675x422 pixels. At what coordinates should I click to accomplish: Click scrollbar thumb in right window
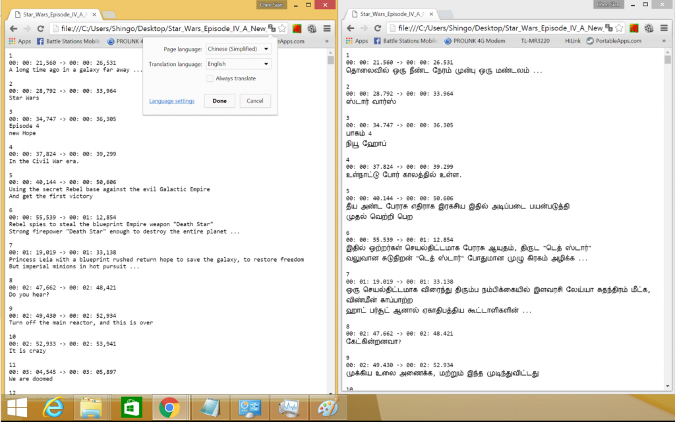tap(668, 59)
